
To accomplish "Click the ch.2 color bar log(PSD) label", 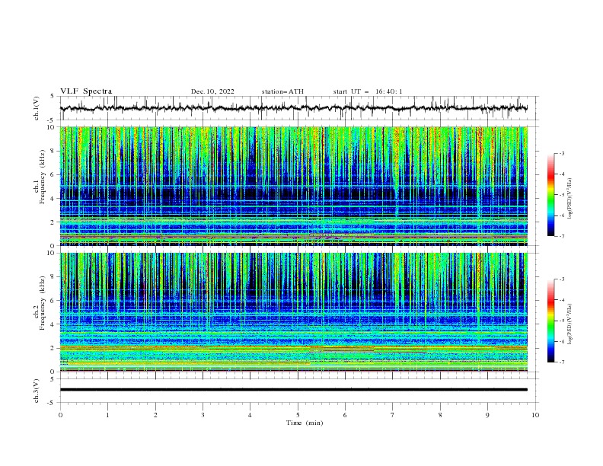I will (569, 324).
